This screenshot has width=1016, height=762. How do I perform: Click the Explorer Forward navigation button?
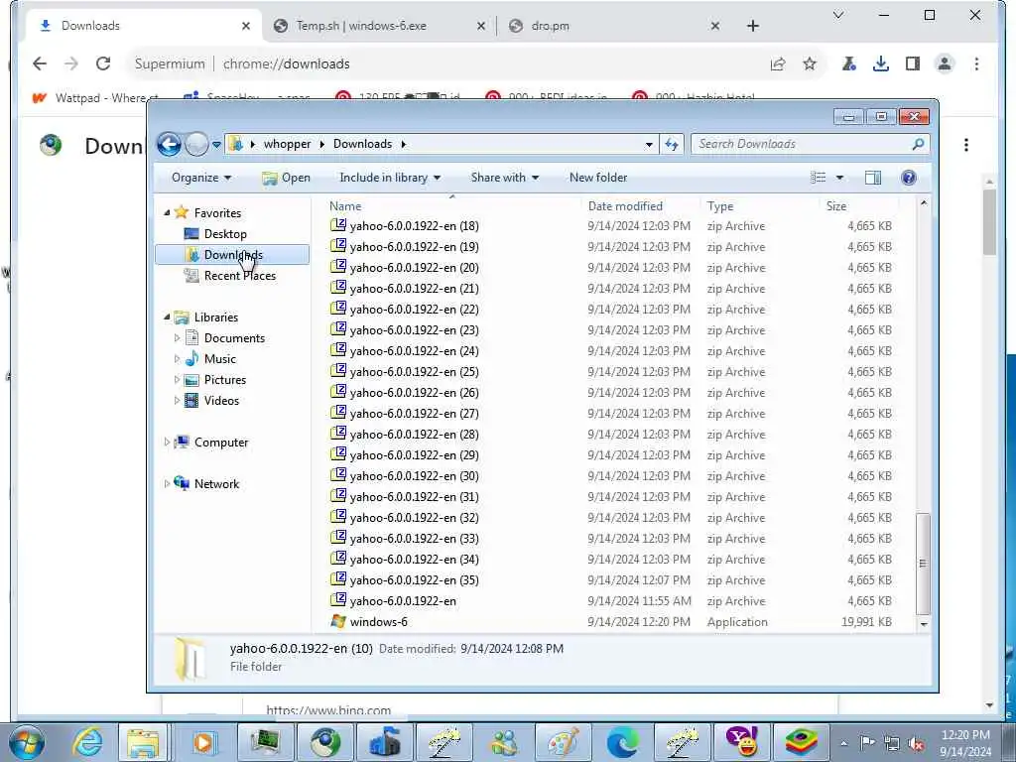pyautogui.click(x=196, y=144)
